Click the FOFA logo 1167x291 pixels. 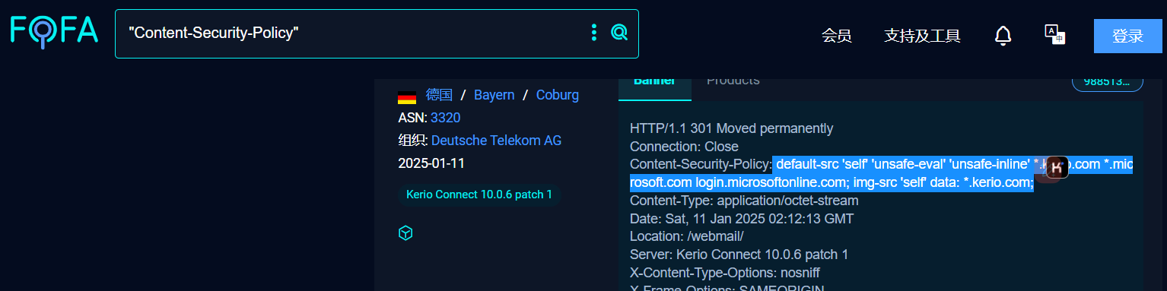pyautogui.click(x=54, y=32)
